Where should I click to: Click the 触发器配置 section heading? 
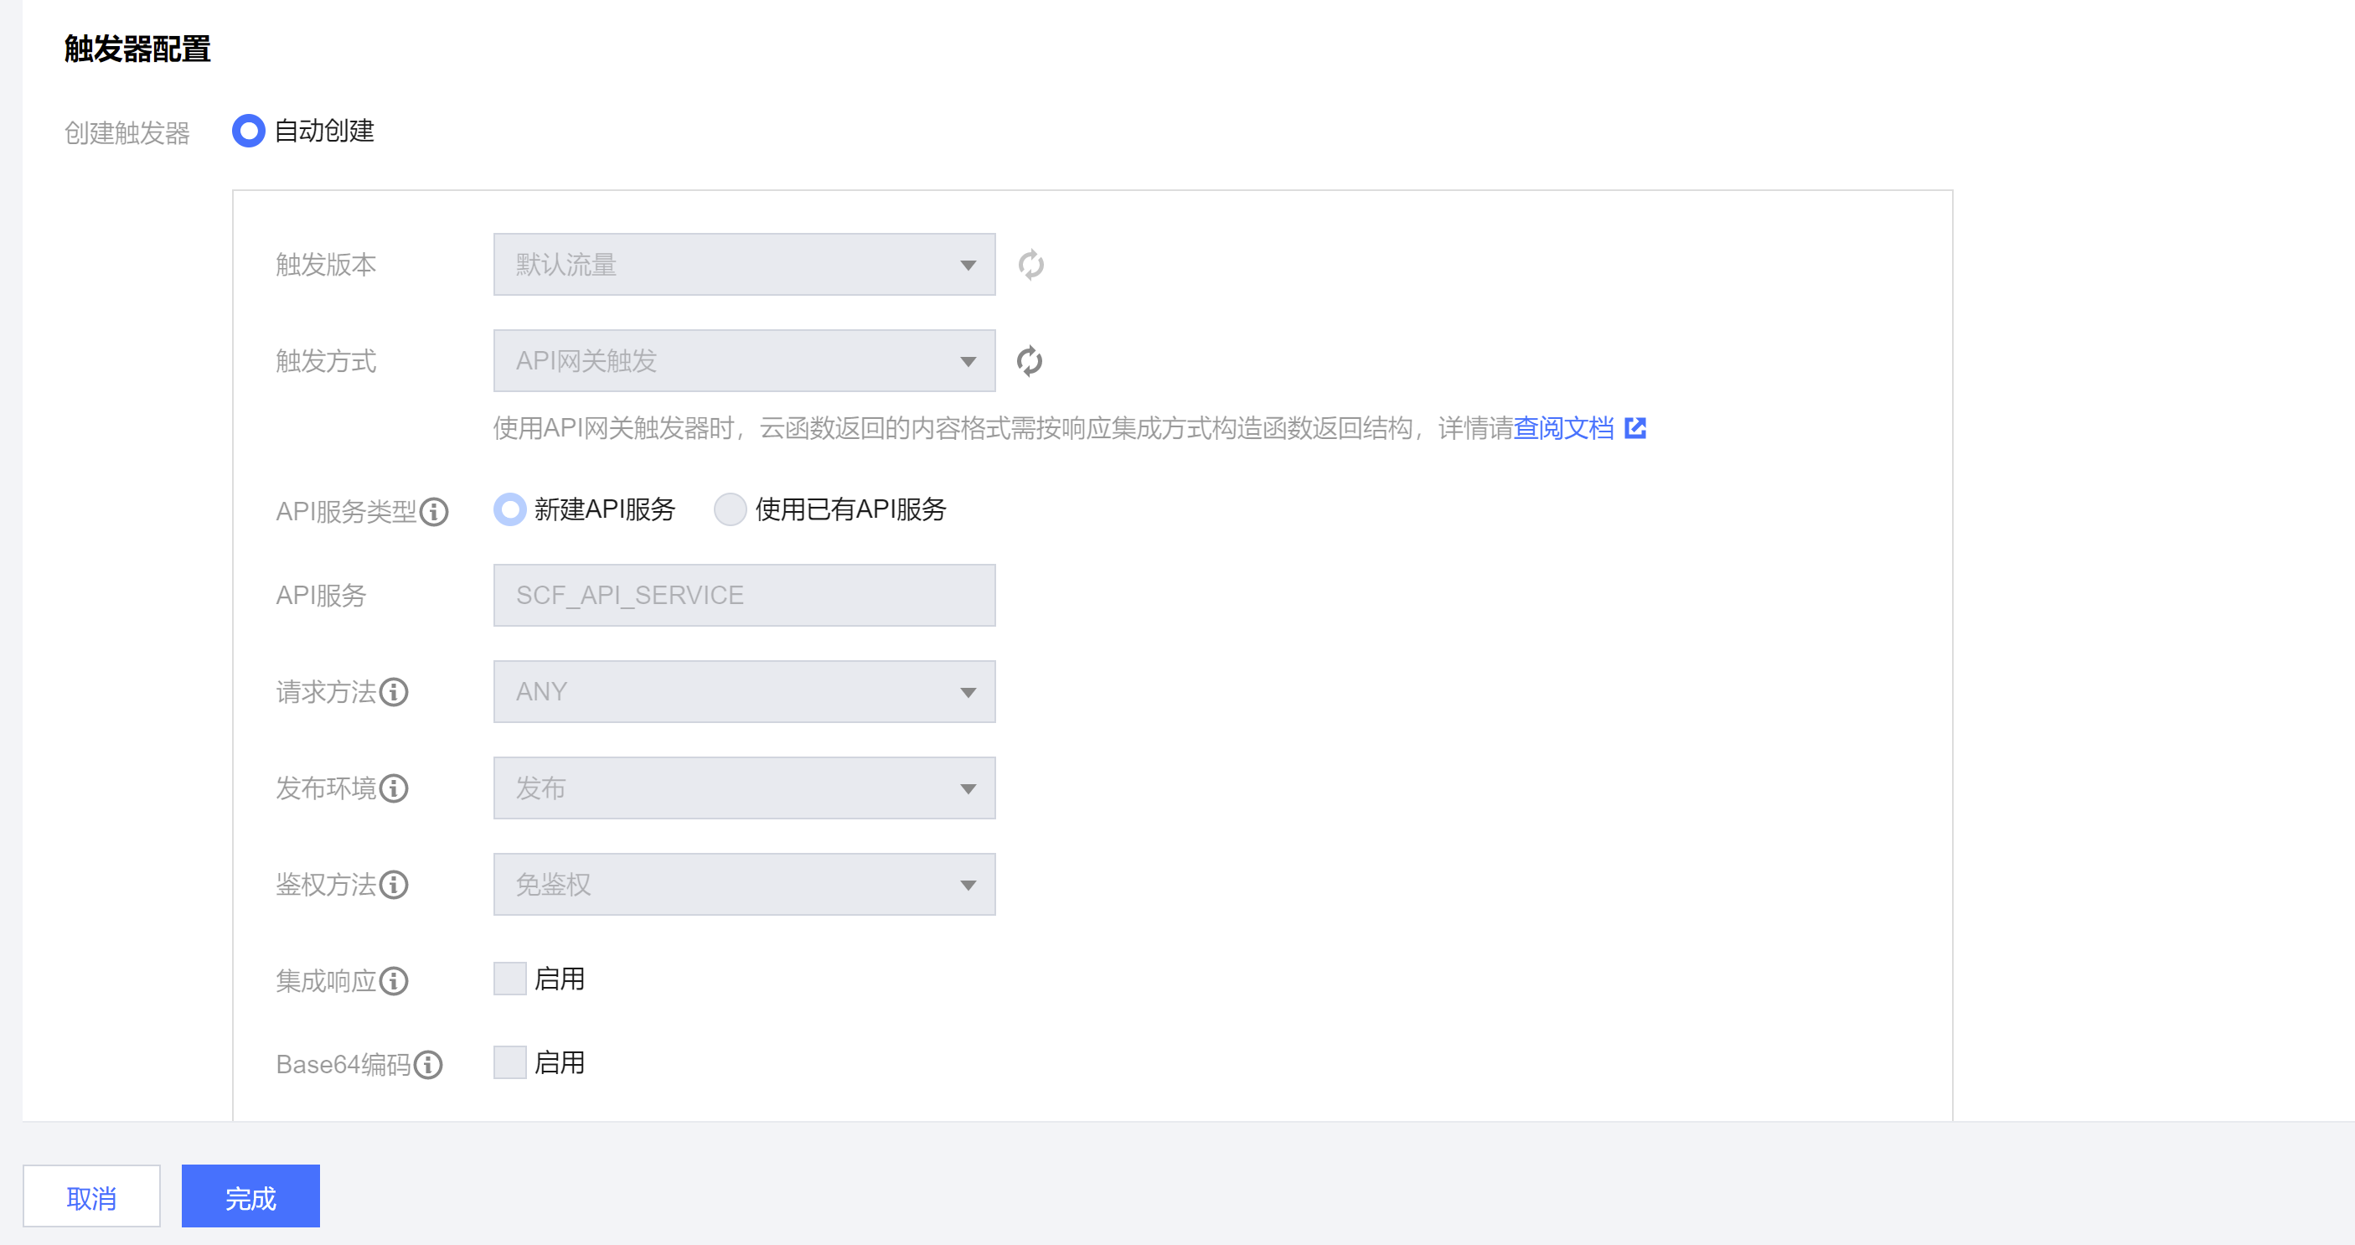point(137,49)
